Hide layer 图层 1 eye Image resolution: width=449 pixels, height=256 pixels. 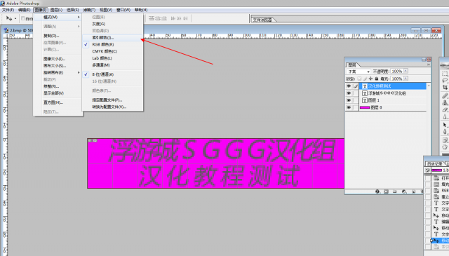pyautogui.click(x=349, y=100)
